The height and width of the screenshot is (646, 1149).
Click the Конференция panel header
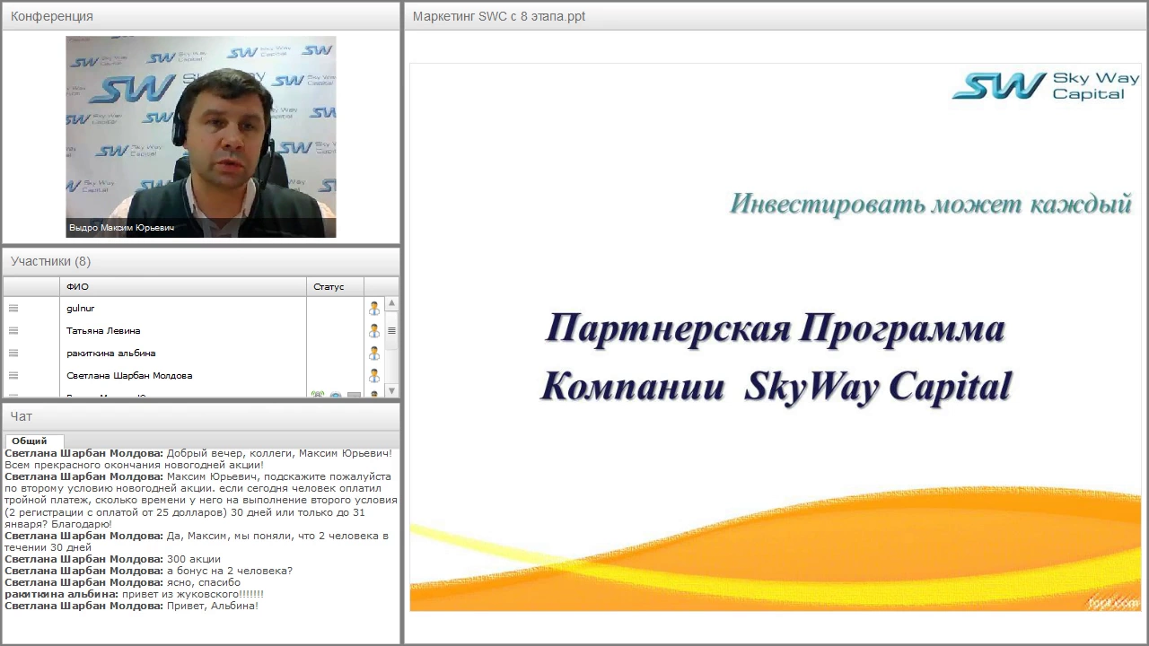click(x=201, y=16)
